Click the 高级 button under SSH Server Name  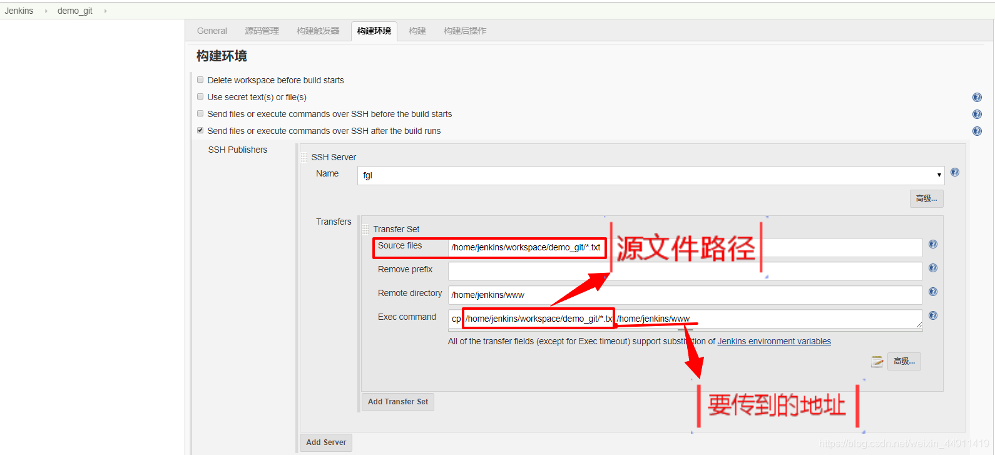(927, 198)
